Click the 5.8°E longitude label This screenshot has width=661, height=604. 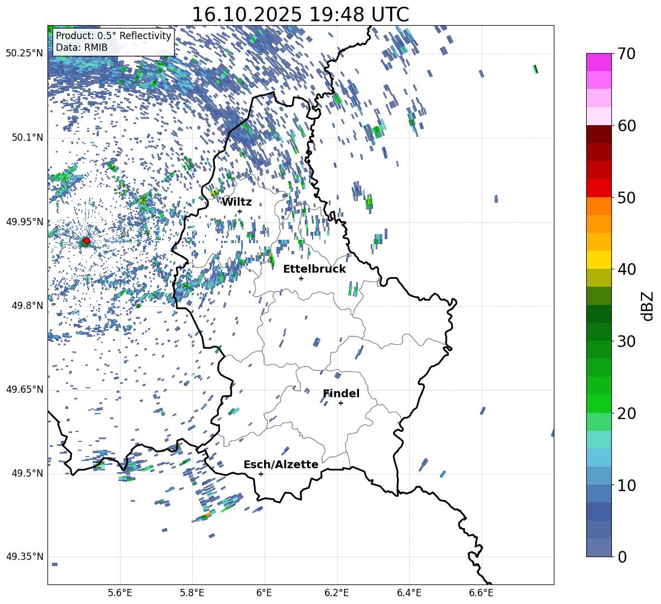[192, 593]
